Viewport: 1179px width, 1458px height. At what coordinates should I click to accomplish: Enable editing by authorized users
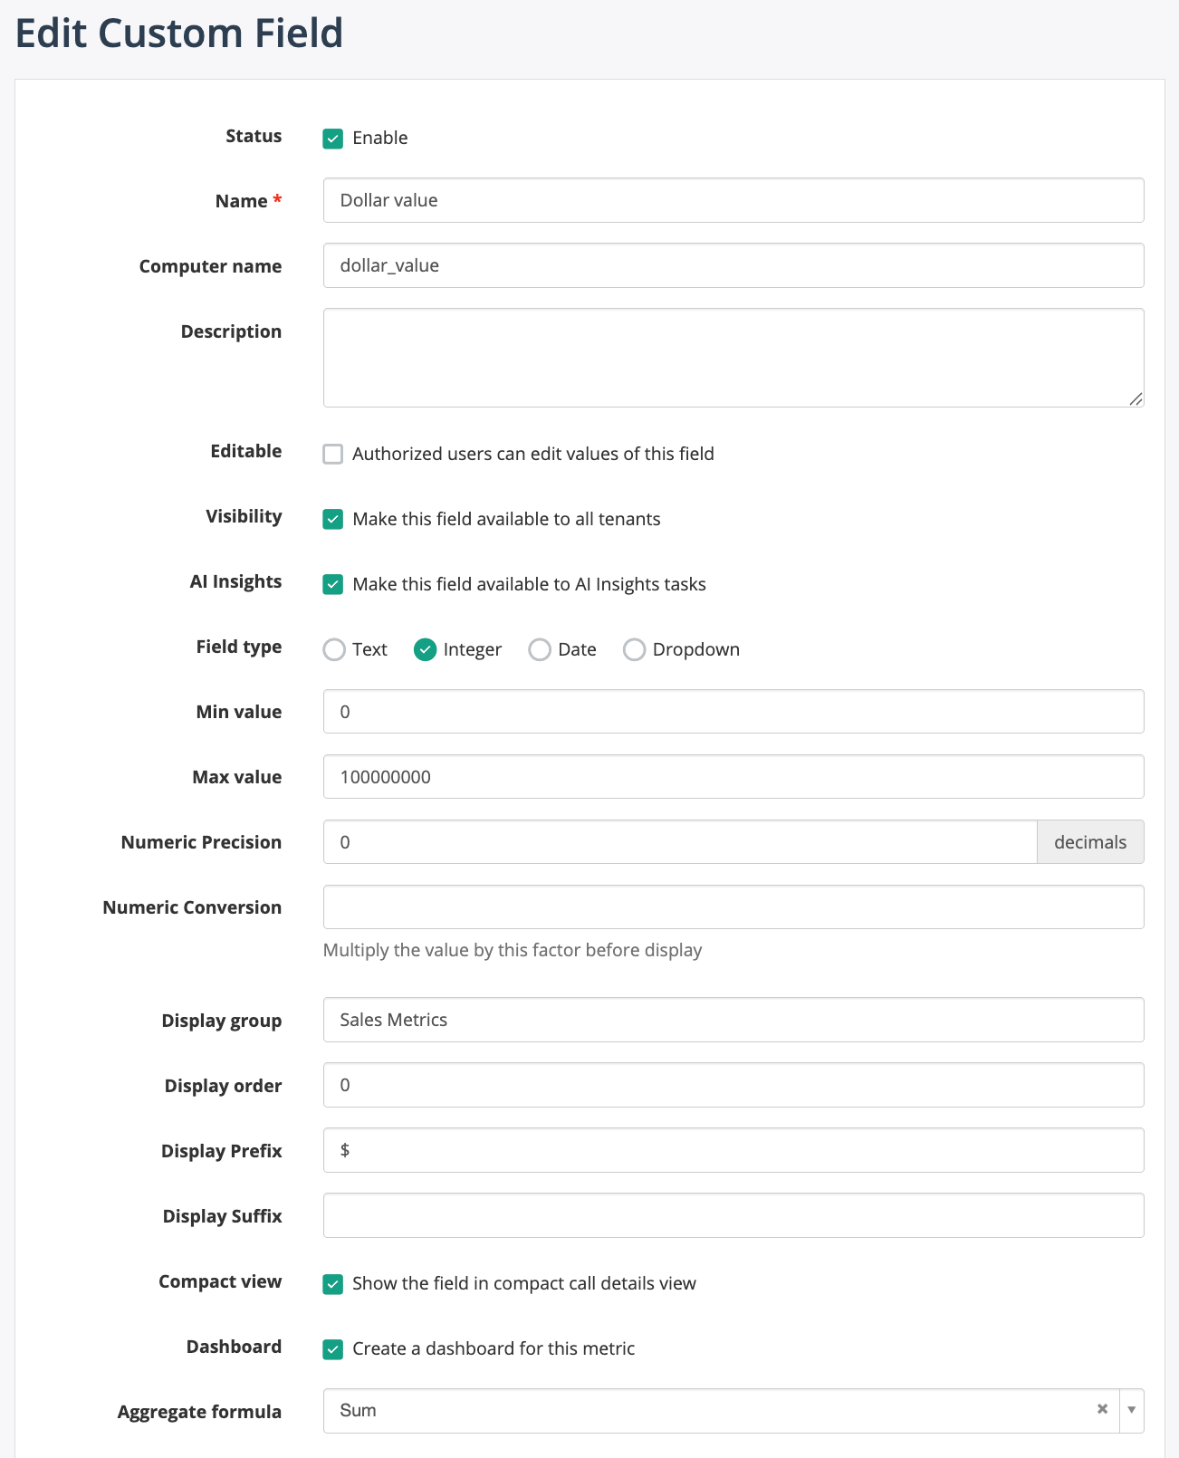click(333, 454)
